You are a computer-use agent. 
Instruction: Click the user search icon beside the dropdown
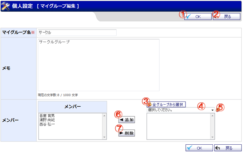pos(217,110)
